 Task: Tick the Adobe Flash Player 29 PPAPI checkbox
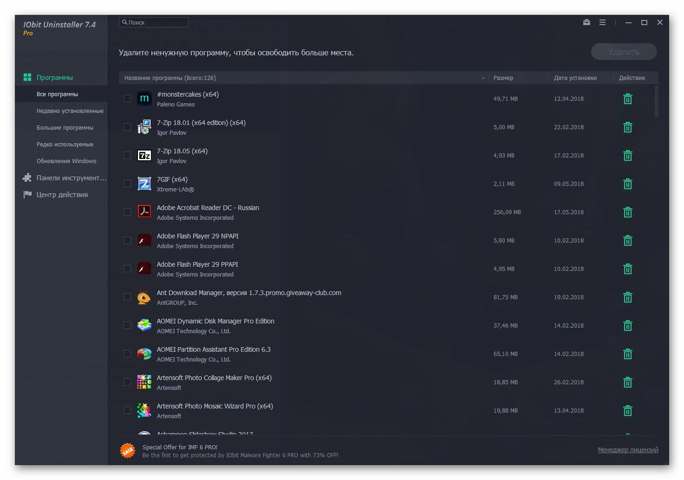pyautogui.click(x=127, y=269)
